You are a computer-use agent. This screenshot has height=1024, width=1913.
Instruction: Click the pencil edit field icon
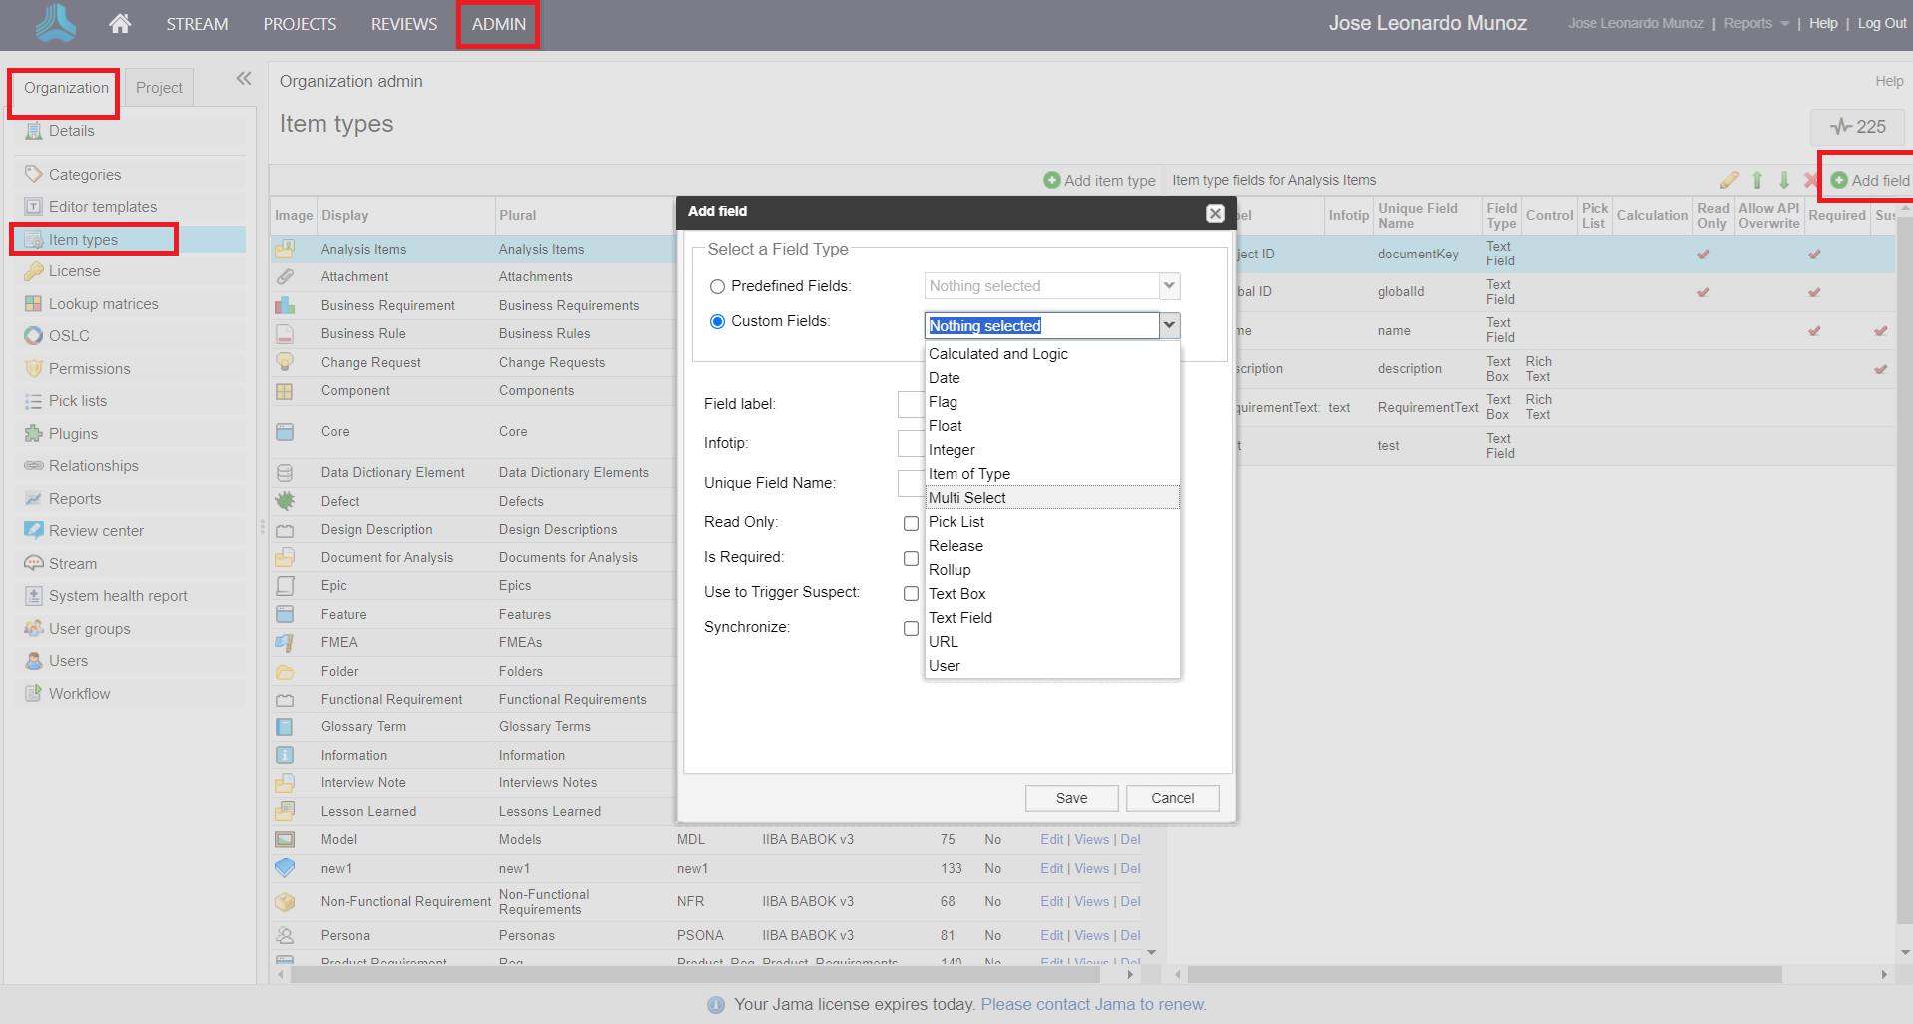(x=1729, y=180)
